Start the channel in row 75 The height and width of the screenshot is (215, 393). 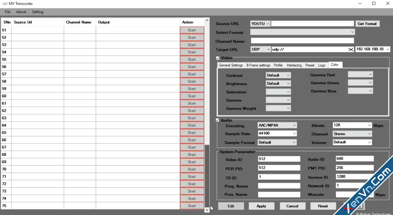point(192,206)
